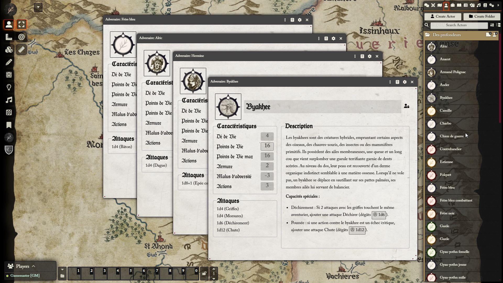Open the Journal Notes bookmark tool

[x=9, y=125]
